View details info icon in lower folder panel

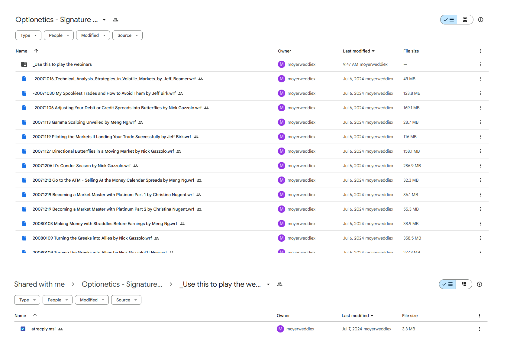pos(479,284)
